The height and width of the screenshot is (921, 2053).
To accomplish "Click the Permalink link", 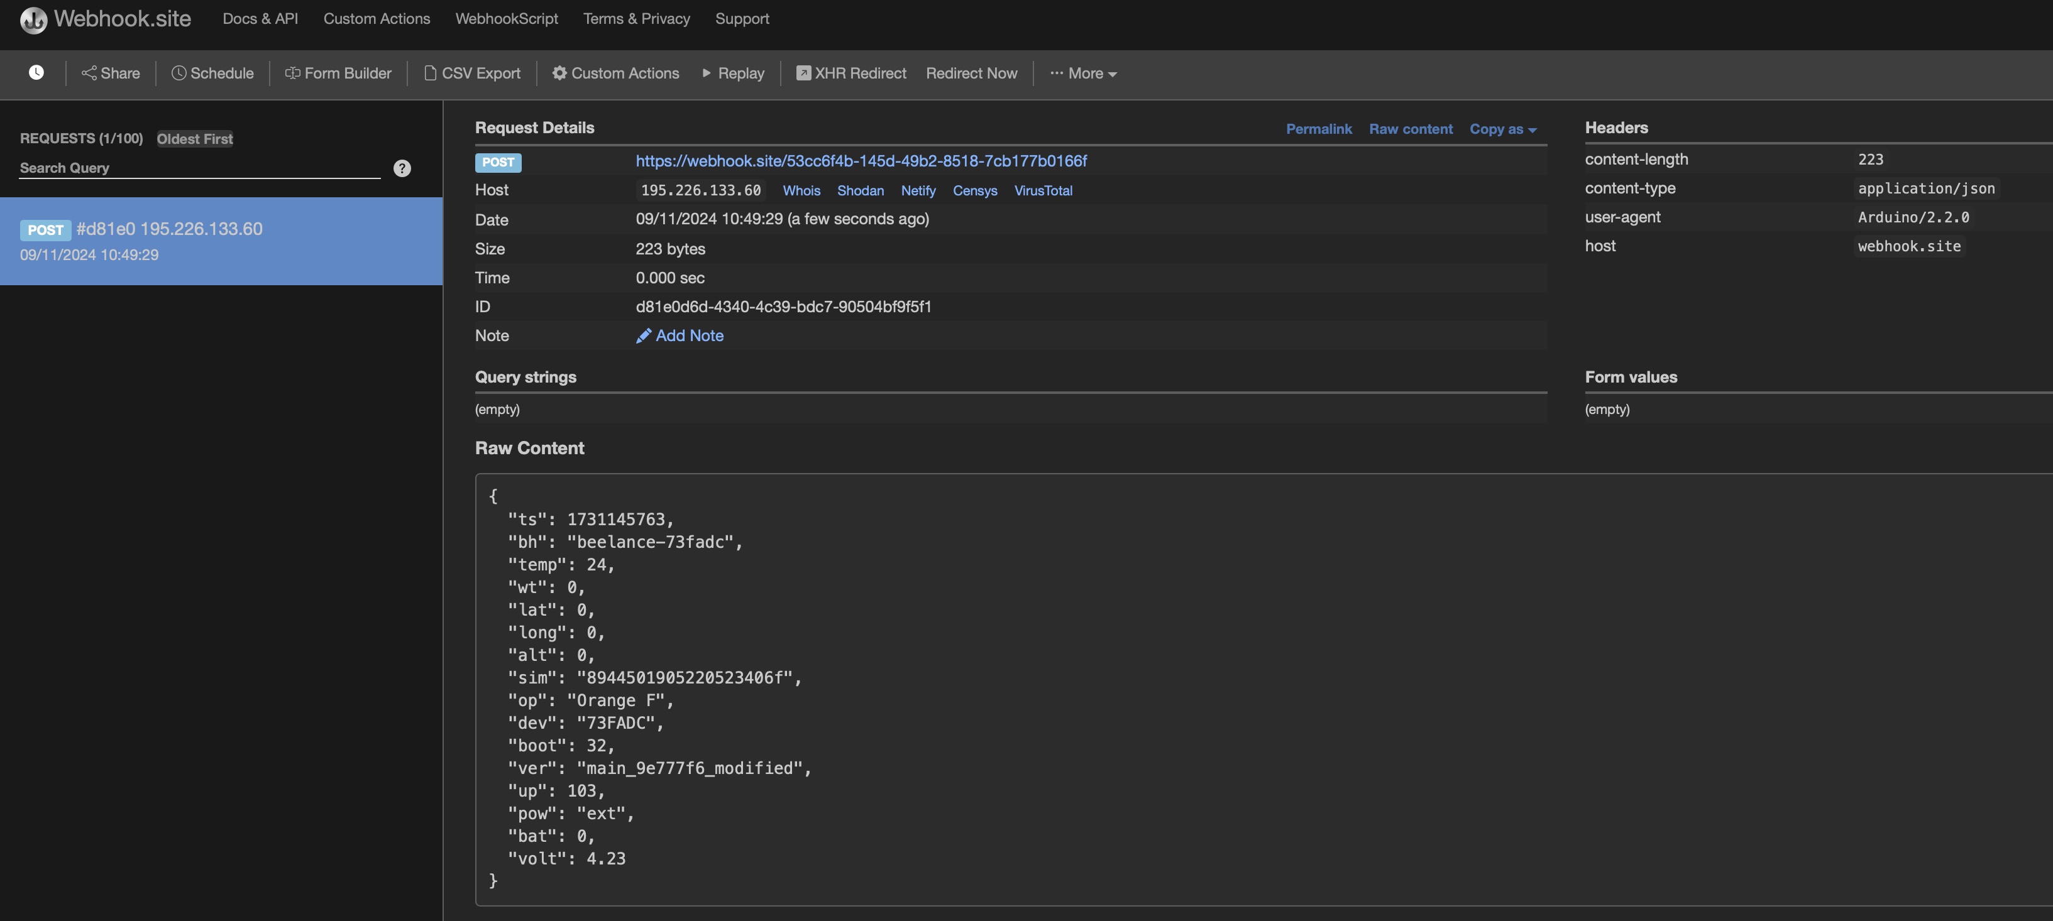I will pos(1318,128).
